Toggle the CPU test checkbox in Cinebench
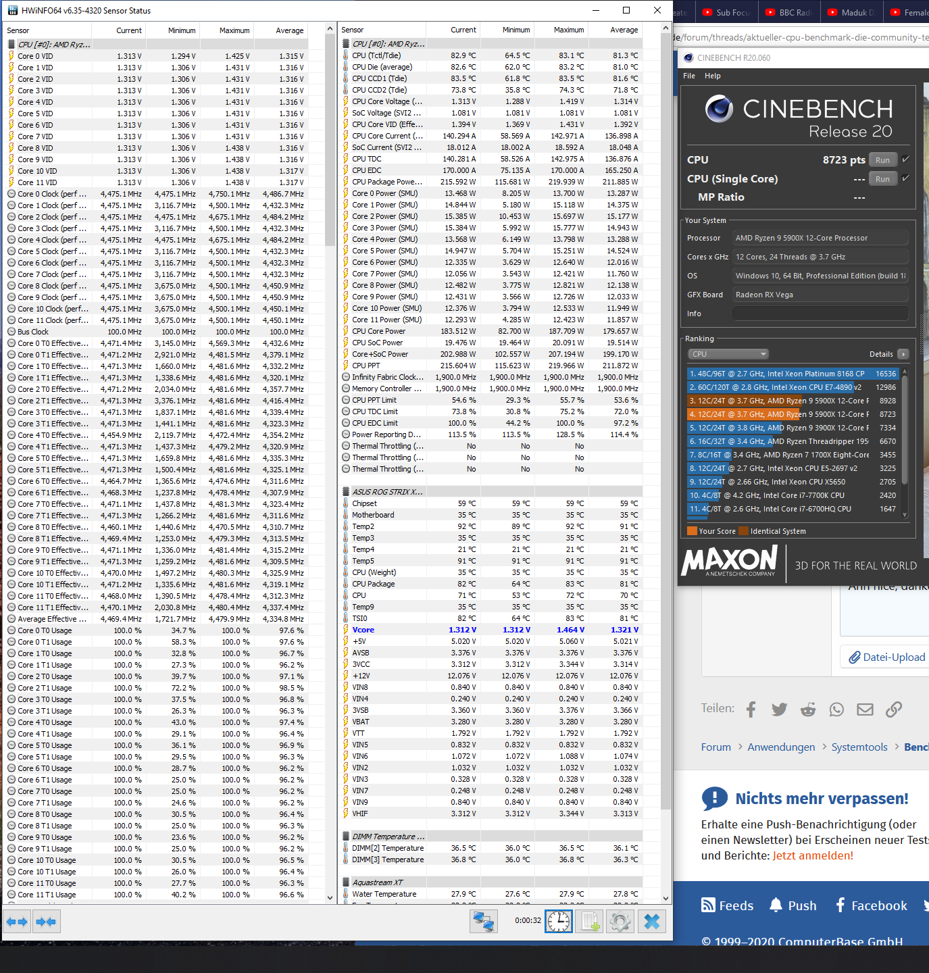Image resolution: width=929 pixels, height=973 pixels. [905, 159]
